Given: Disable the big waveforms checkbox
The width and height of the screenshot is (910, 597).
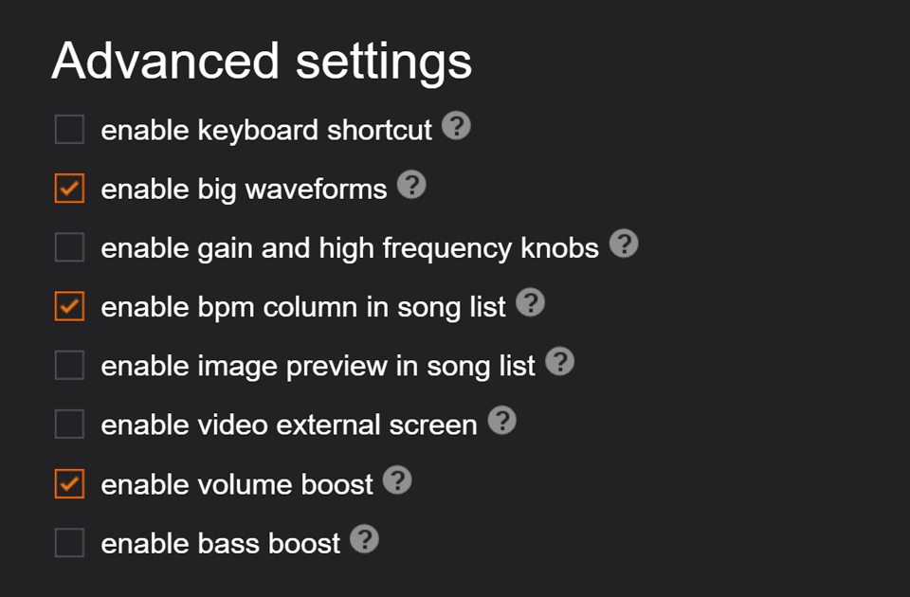Looking at the screenshot, I should (68, 188).
